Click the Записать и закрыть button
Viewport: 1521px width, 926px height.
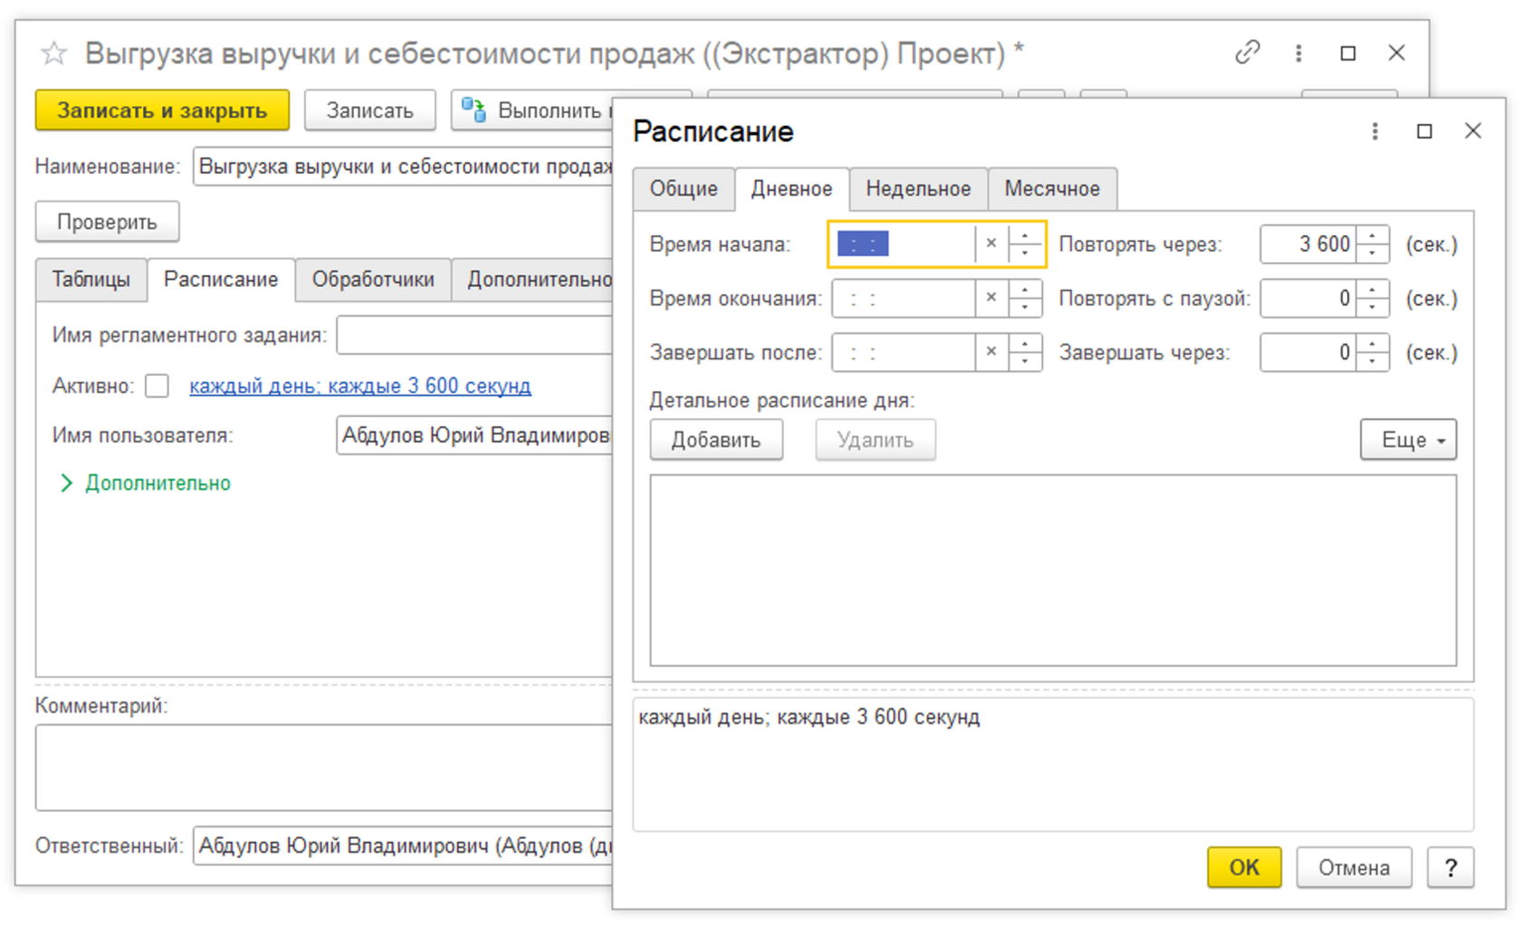(162, 110)
